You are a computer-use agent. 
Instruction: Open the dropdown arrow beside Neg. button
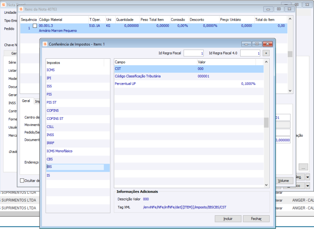pos(308,177)
